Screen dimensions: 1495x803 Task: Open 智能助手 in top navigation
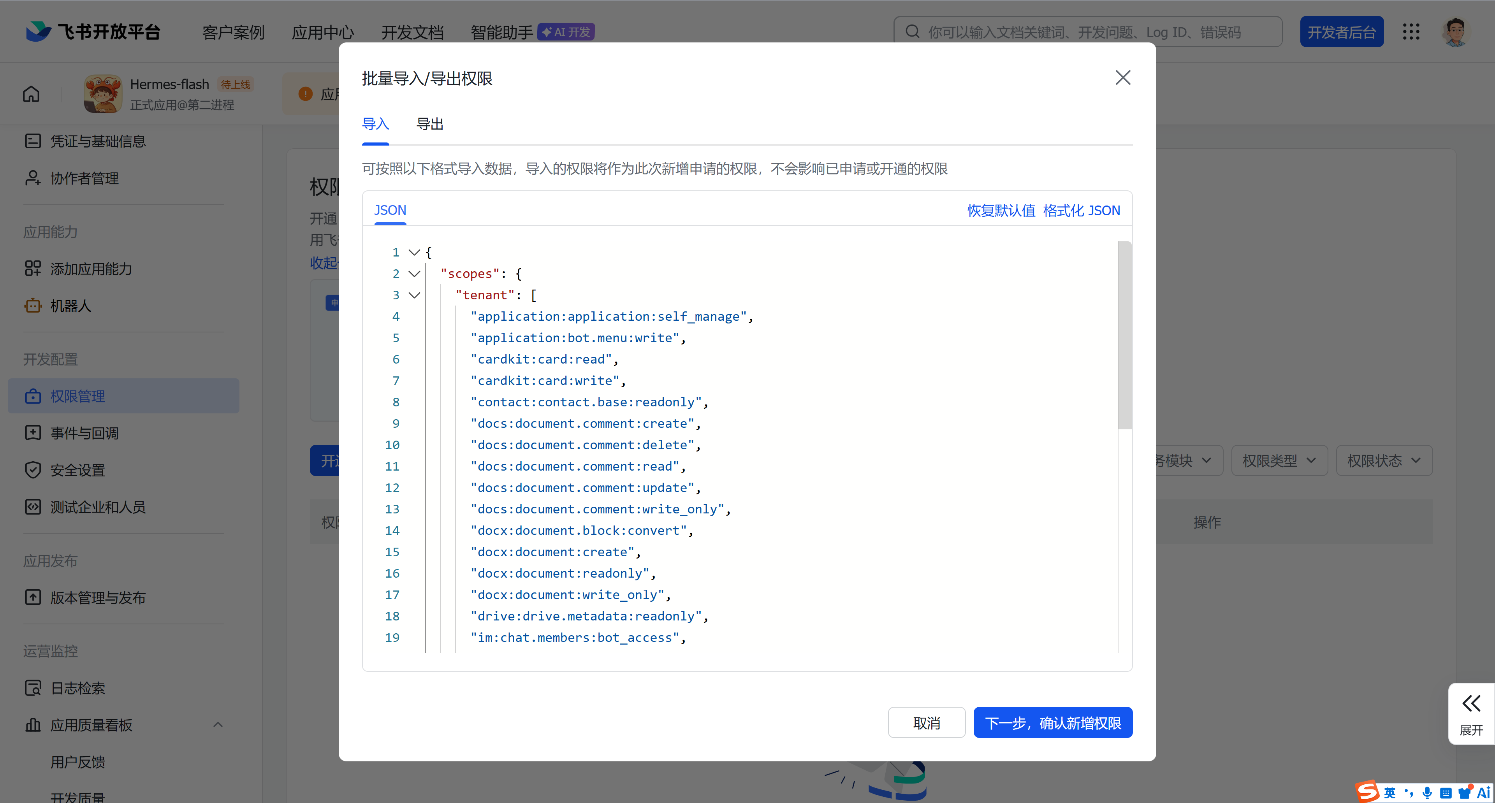(x=501, y=32)
